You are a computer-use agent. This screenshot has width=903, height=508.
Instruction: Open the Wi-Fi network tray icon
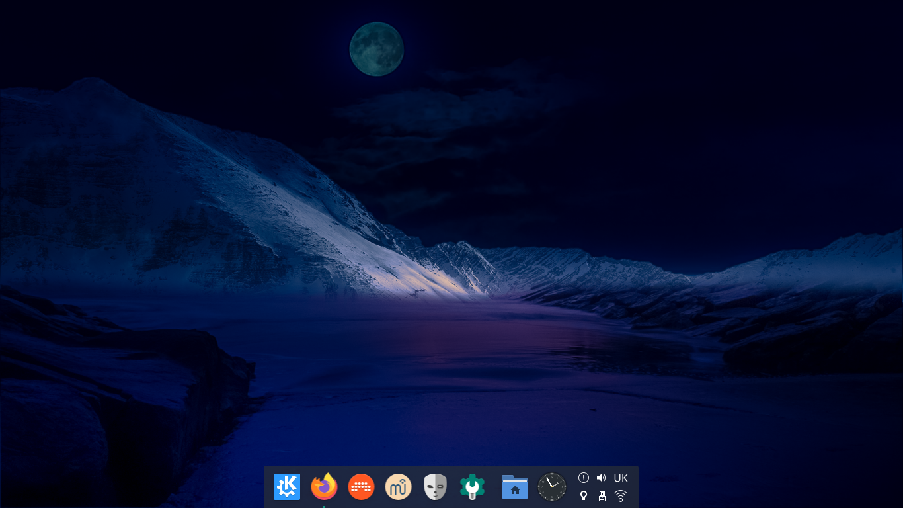620,496
